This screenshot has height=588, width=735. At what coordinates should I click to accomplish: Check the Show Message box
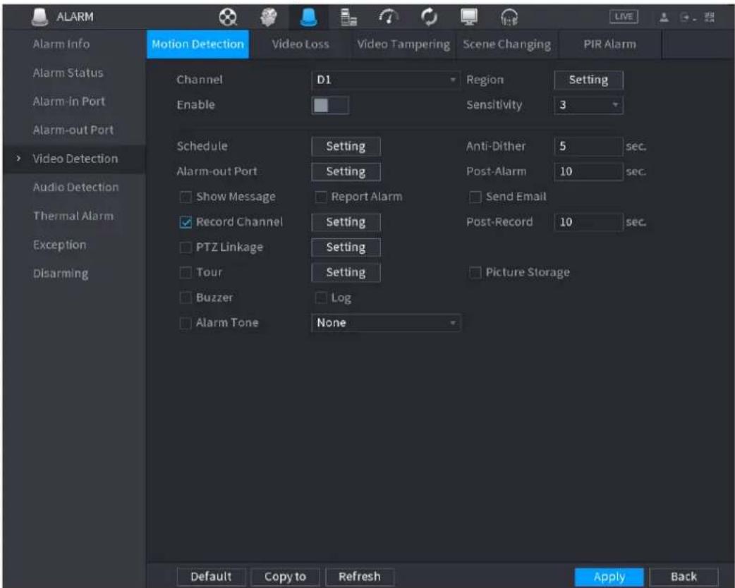pos(186,197)
